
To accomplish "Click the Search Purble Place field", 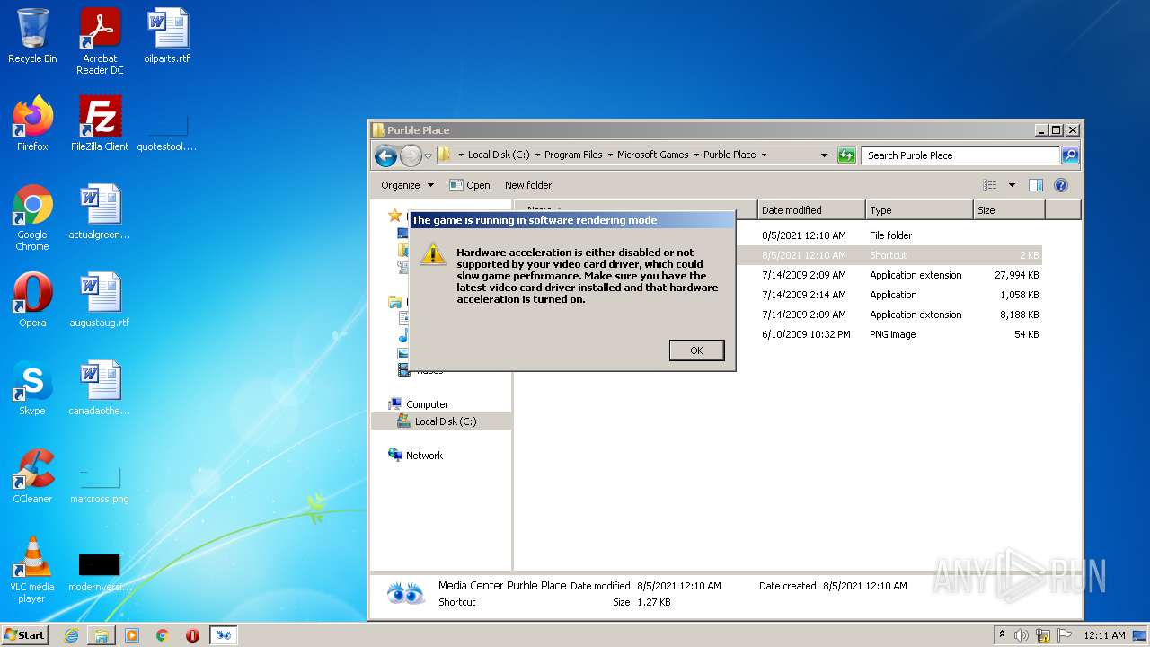I will pos(961,155).
